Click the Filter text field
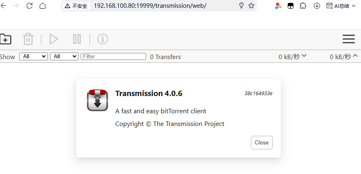 113,56
